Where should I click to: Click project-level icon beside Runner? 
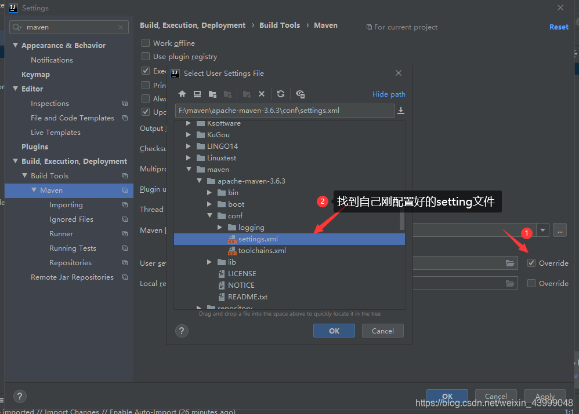click(x=125, y=234)
